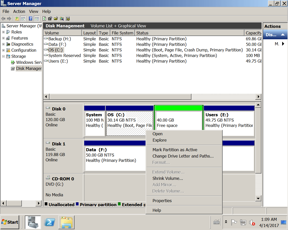Screen dimensions: 288x230
Task: Click the Open folder toolbar icon
Action: 56,18
